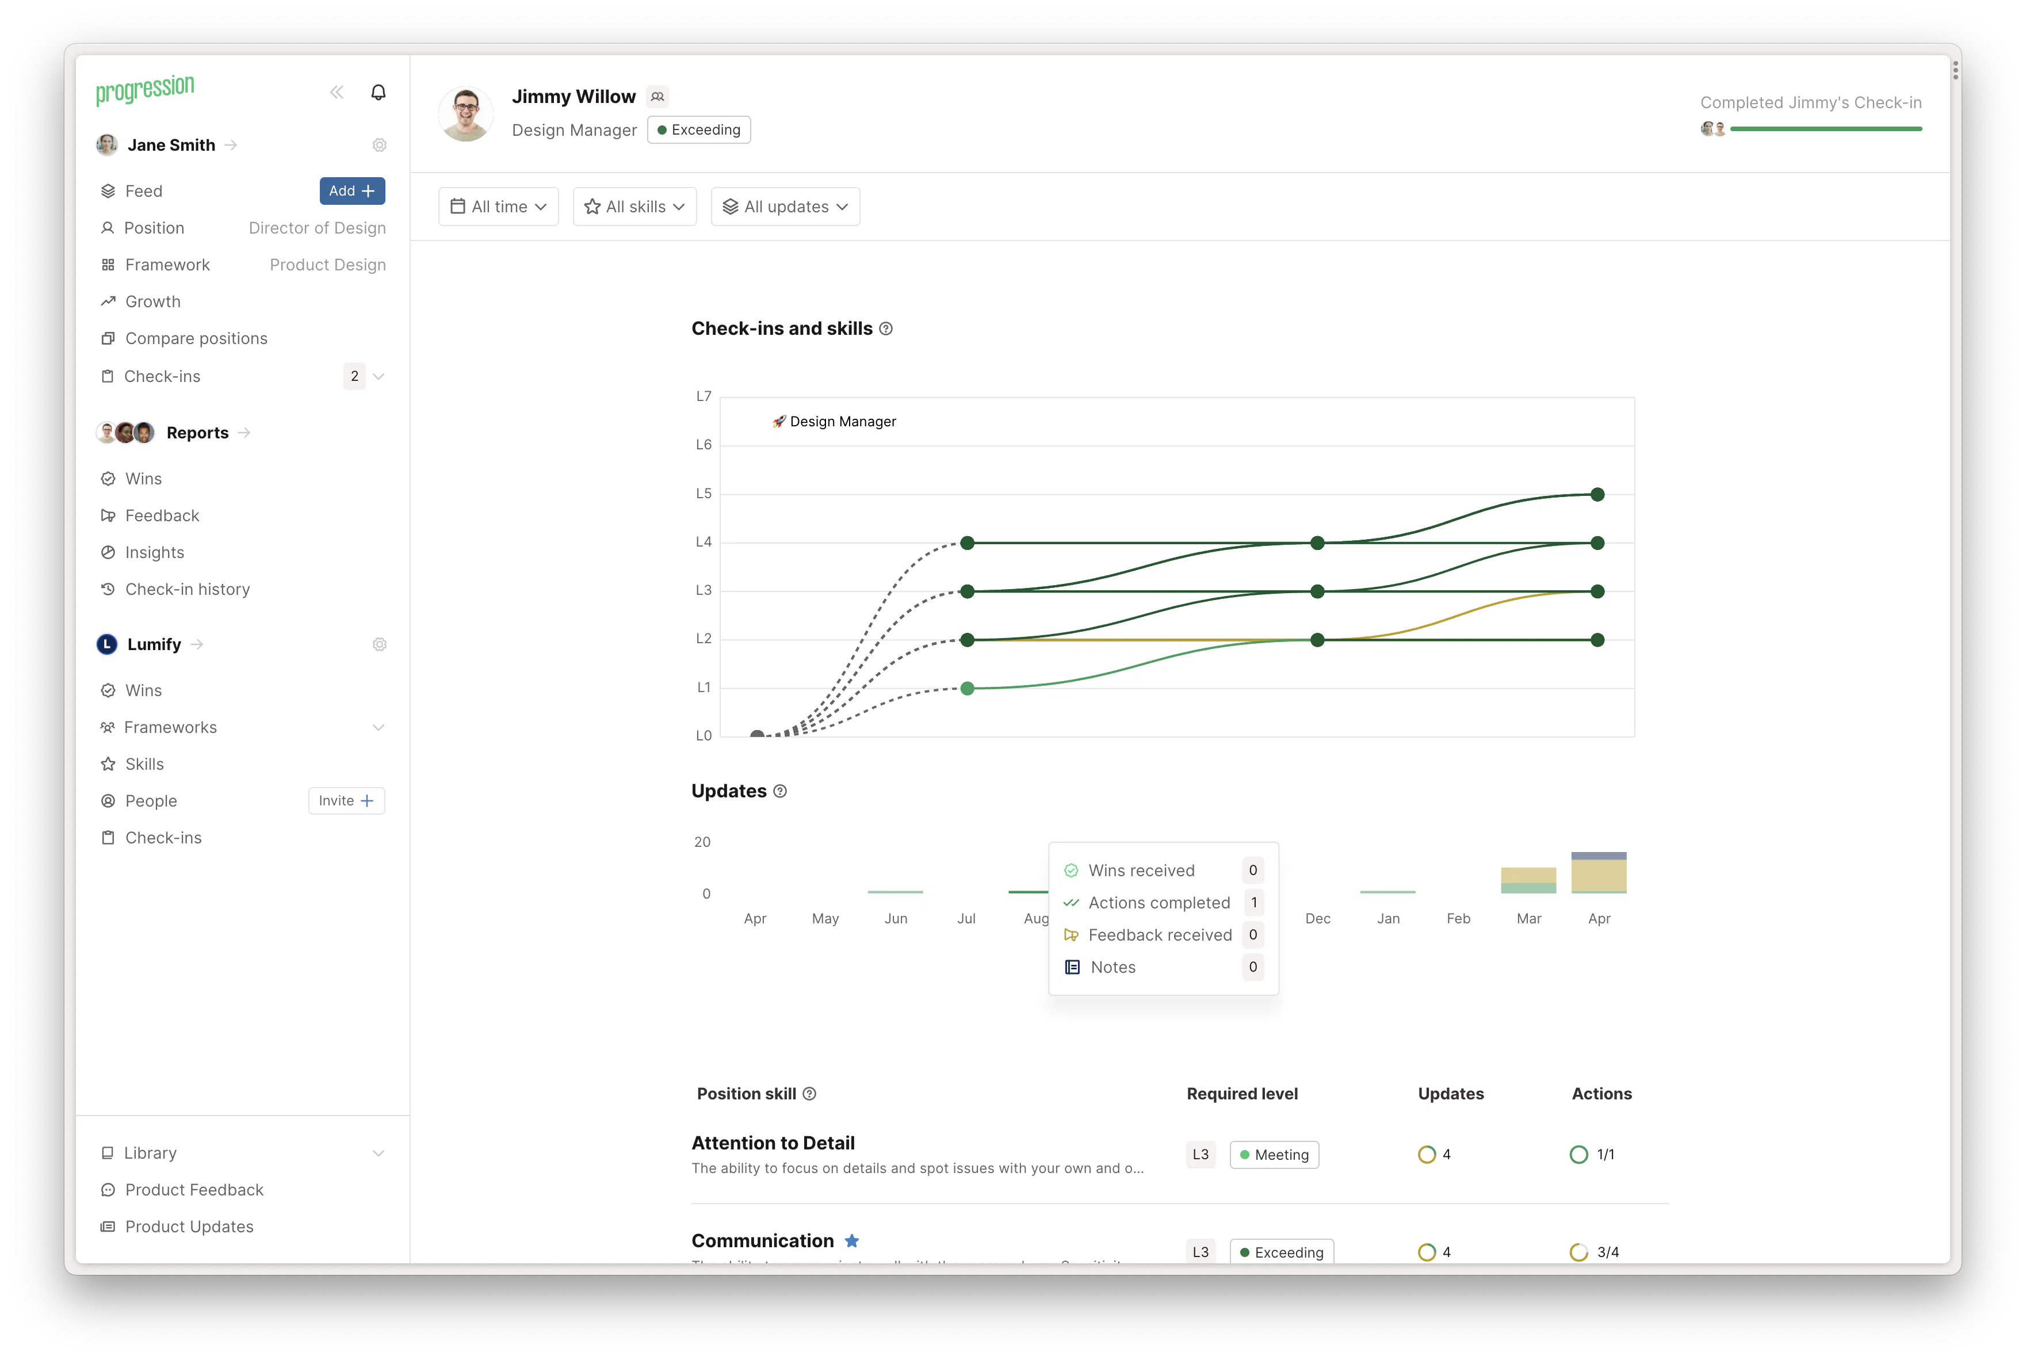Open notifications bell icon
This screenshot has width=2026, height=1360.
pyautogui.click(x=378, y=92)
